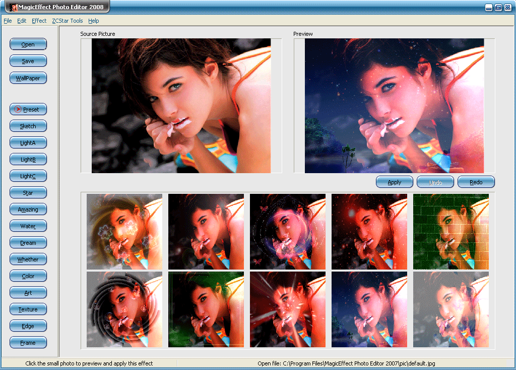This screenshot has height=370, width=516.
Task: Click the app icon in the title bar
Action: tap(13, 7)
